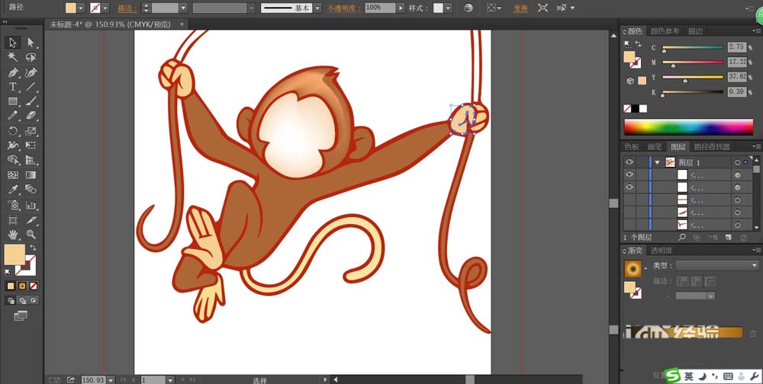Click the 变换 link in control bar

tap(520, 8)
